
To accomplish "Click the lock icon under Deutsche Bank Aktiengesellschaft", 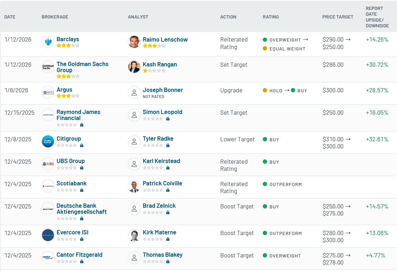I will tap(82, 218).
